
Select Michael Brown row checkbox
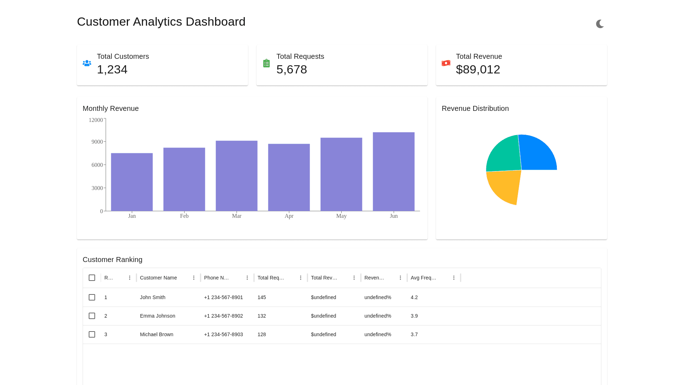92,334
